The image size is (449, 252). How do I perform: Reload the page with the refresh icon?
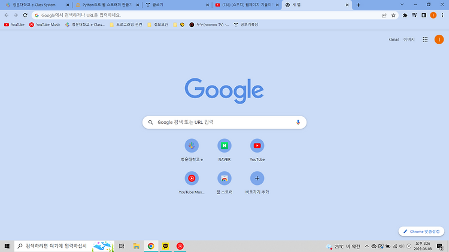25,15
